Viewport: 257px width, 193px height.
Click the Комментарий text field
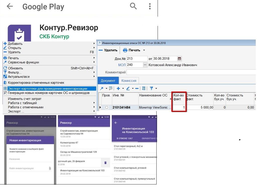tap(191, 72)
